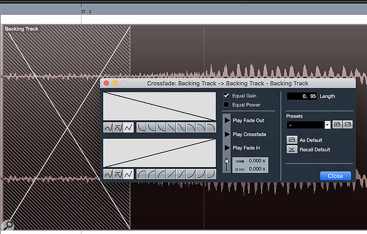This screenshot has width=367, height=234.
Task: Click the magnifier zoom icon on the Backing Track event
Action: (x=8, y=225)
